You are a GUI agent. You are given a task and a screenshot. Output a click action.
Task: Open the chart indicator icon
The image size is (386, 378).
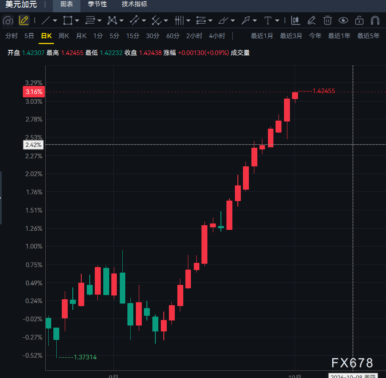295,20
